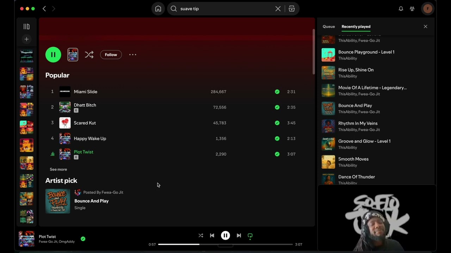Screen dimensions: 451x253
Task: Toggle the saved checkmark for Happy Wake Up
Action: coord(277,138)
